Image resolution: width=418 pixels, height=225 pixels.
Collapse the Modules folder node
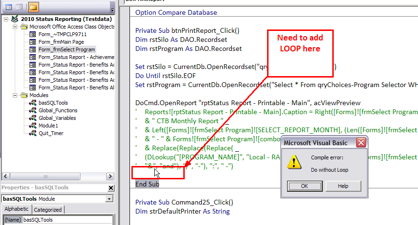[15, 95]
